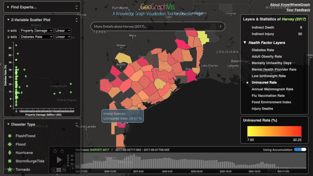313x176 pixels.
Task: Click the Disaster Type up-down arrows icon
Action: (76, 125)
